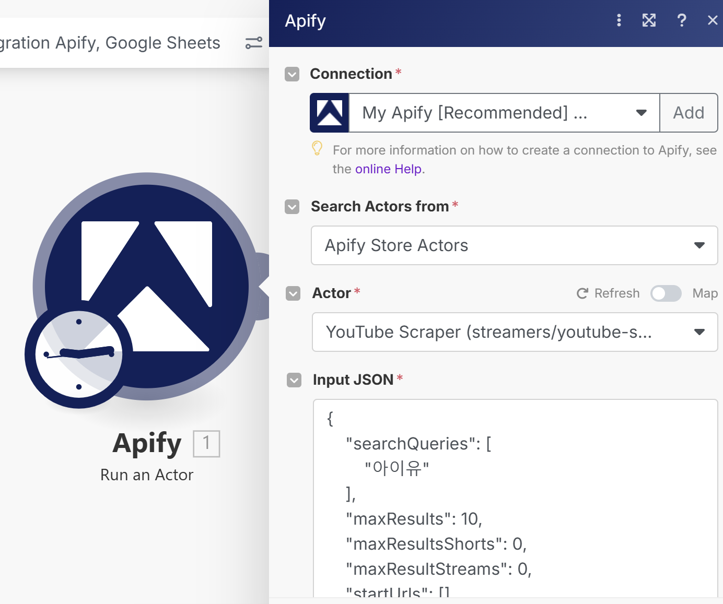
Task: Click the "searchQueries" line in JSON
Action: 418,444
